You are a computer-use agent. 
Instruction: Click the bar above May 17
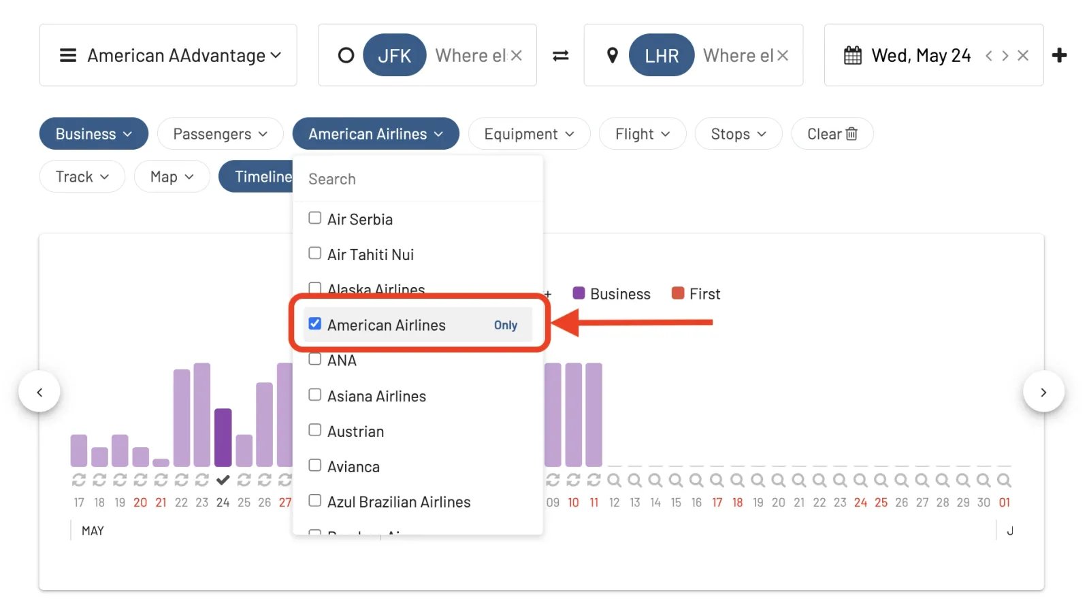(x=79, y=450)
